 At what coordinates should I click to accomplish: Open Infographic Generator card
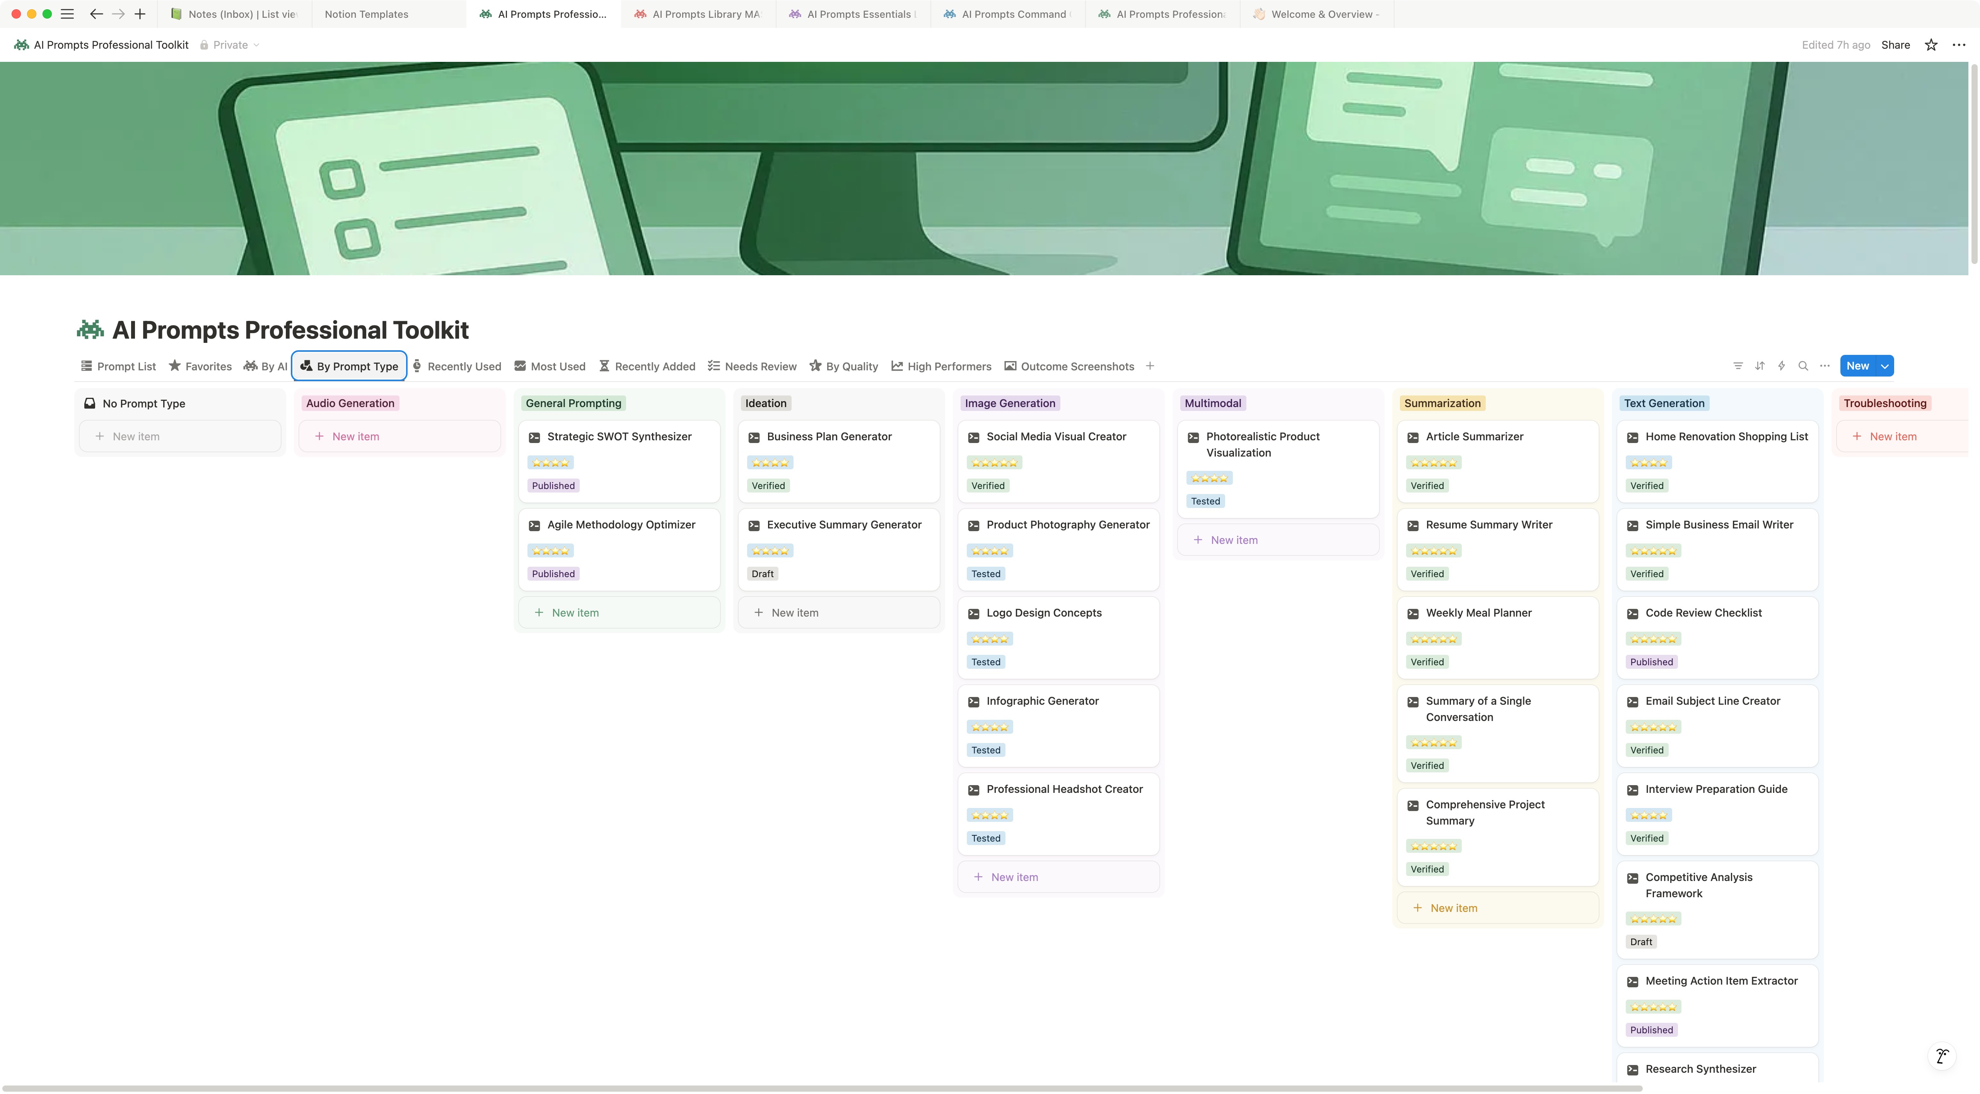tap(1058, 726)
